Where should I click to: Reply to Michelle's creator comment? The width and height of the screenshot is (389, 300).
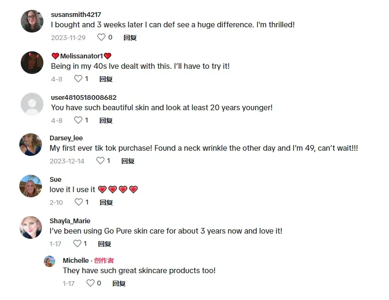pos(119,284)
